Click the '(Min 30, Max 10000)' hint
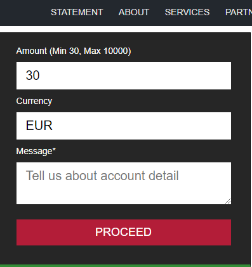This screenshot has width=252, height=267. (90, 51)
